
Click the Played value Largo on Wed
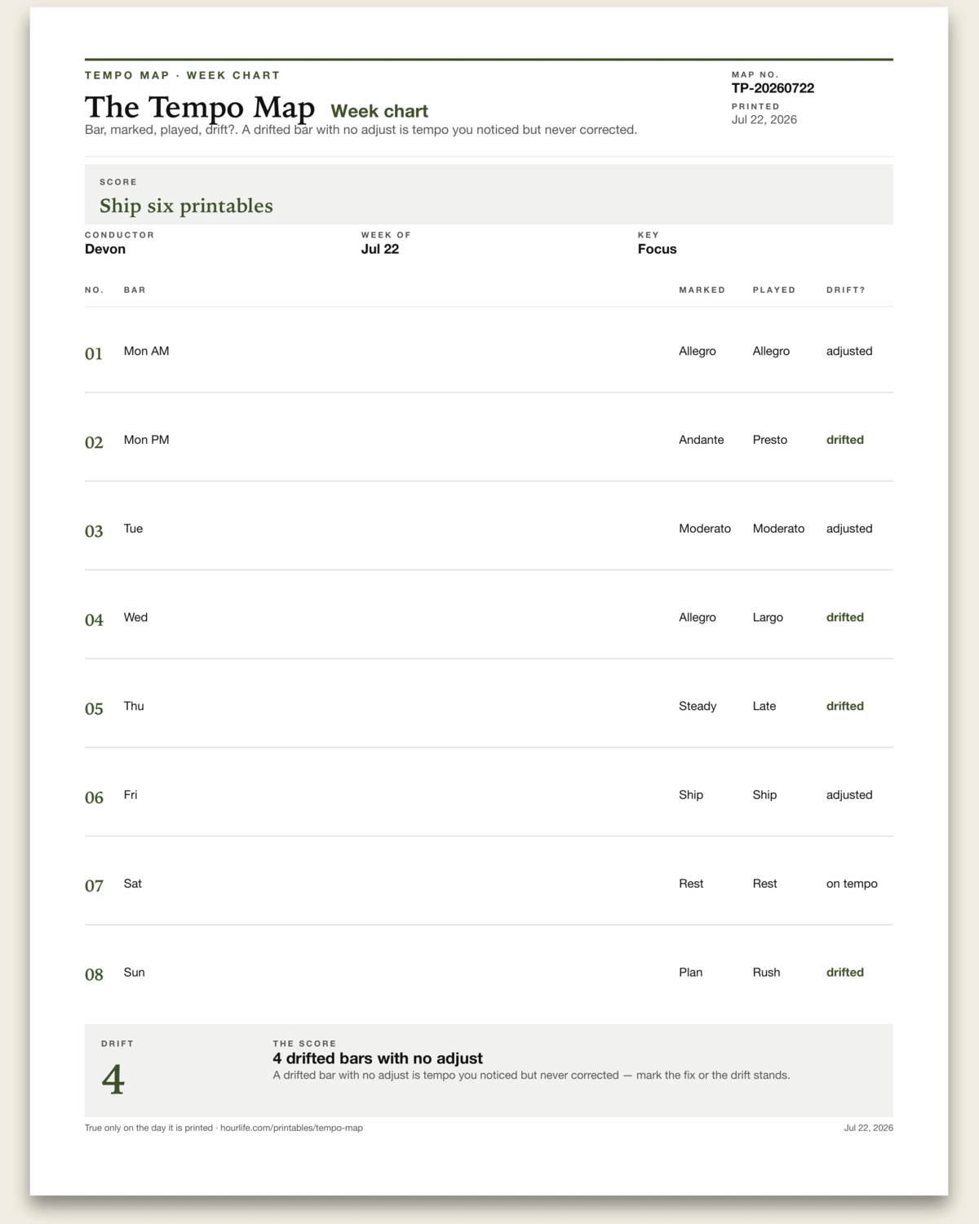768,618
